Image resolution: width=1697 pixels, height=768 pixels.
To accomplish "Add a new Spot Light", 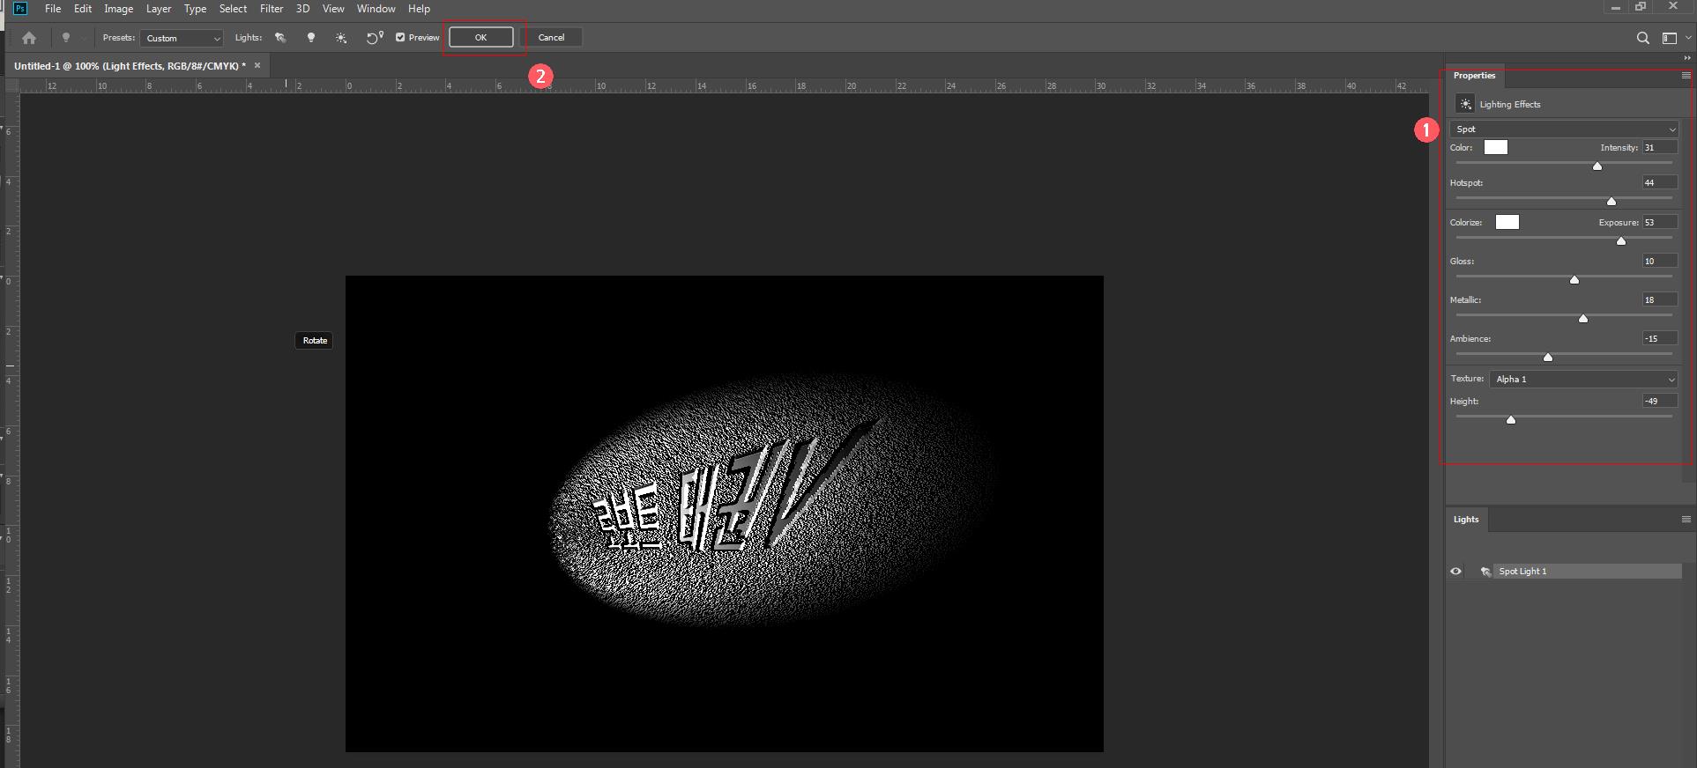I will (x=280, y=38).
